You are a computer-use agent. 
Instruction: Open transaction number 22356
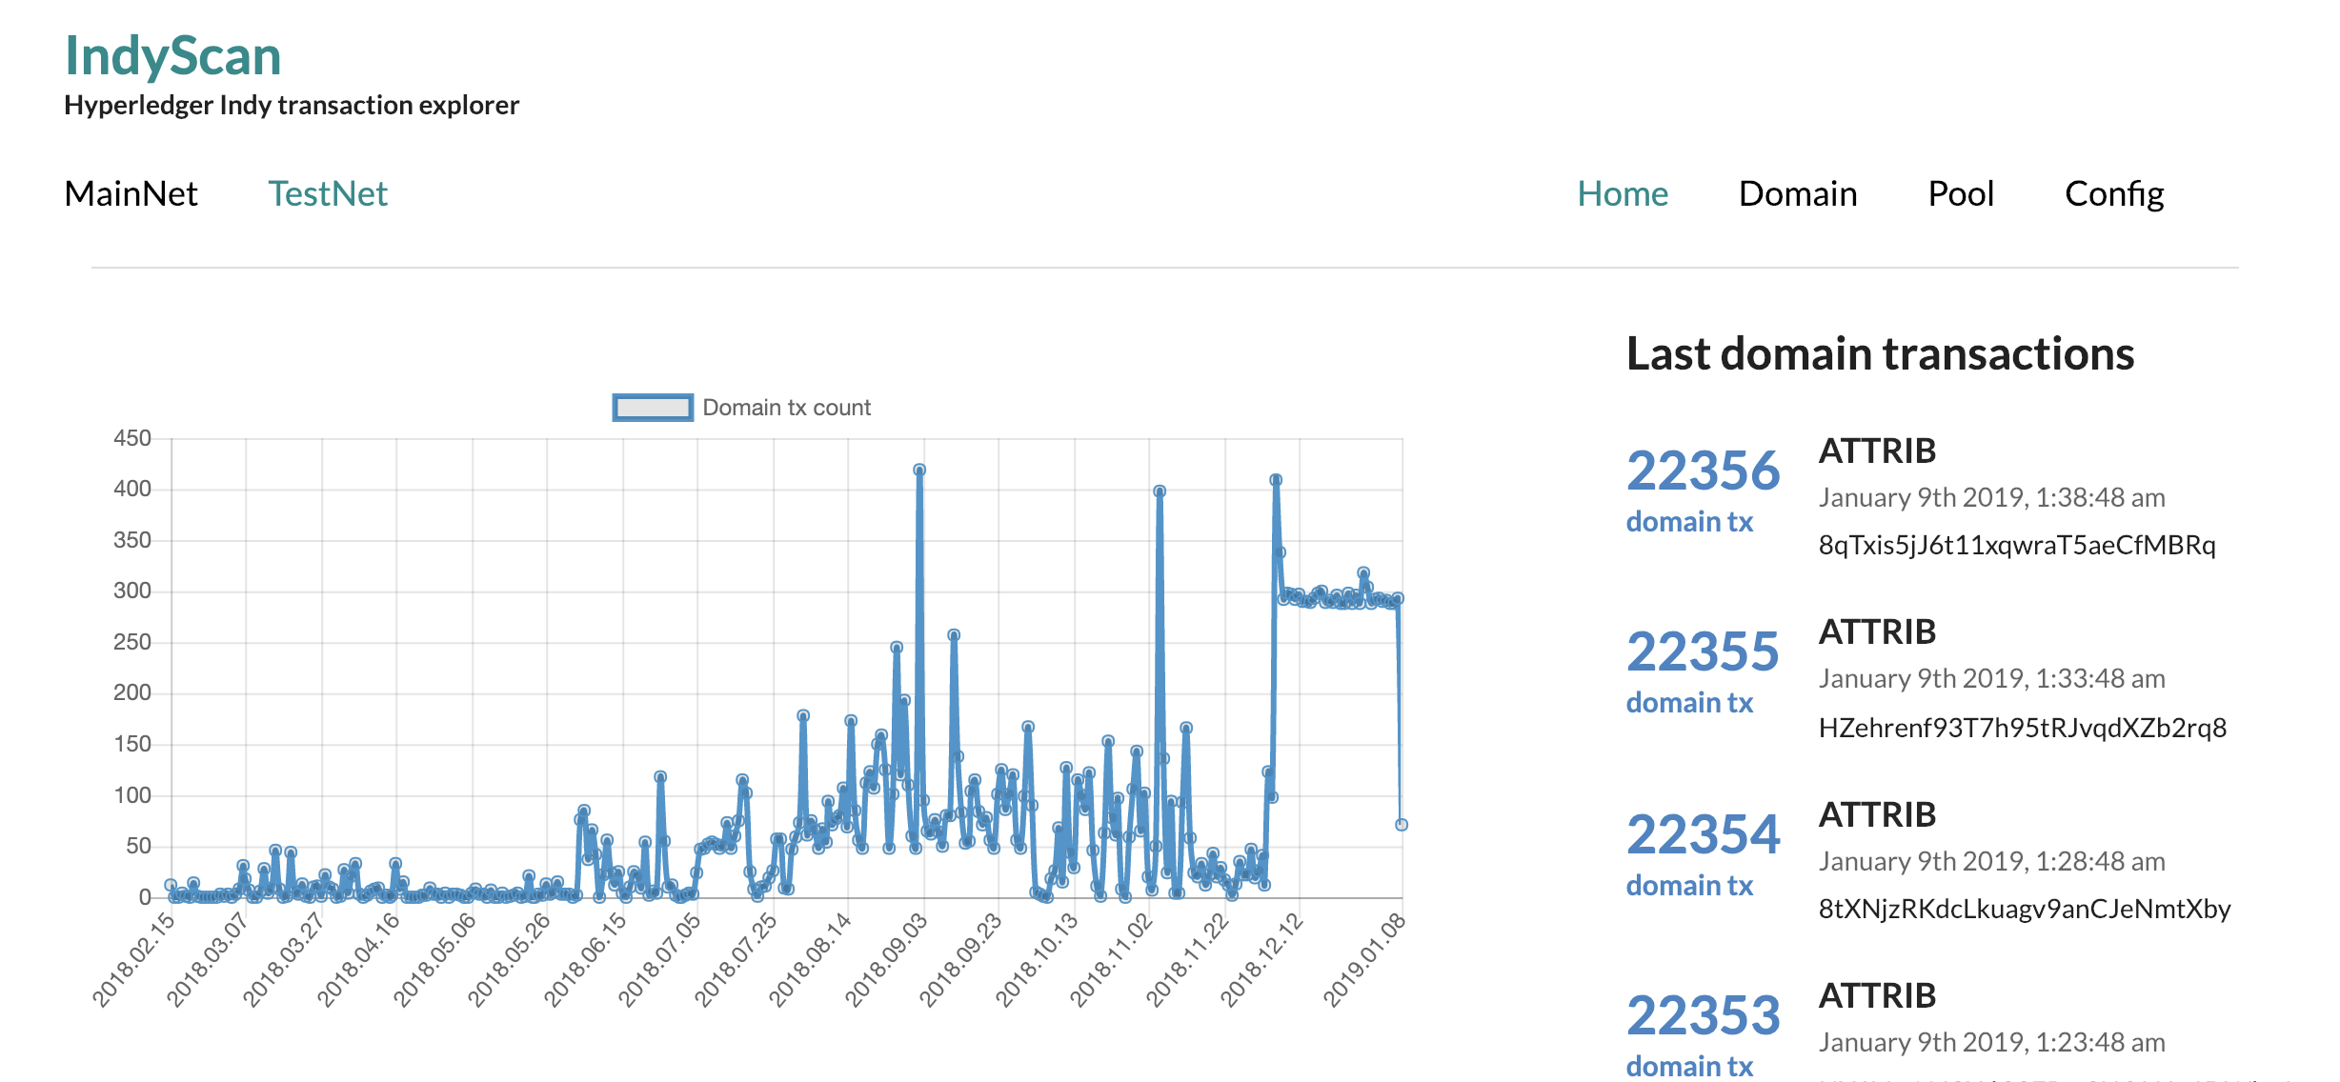(1703, 471)
